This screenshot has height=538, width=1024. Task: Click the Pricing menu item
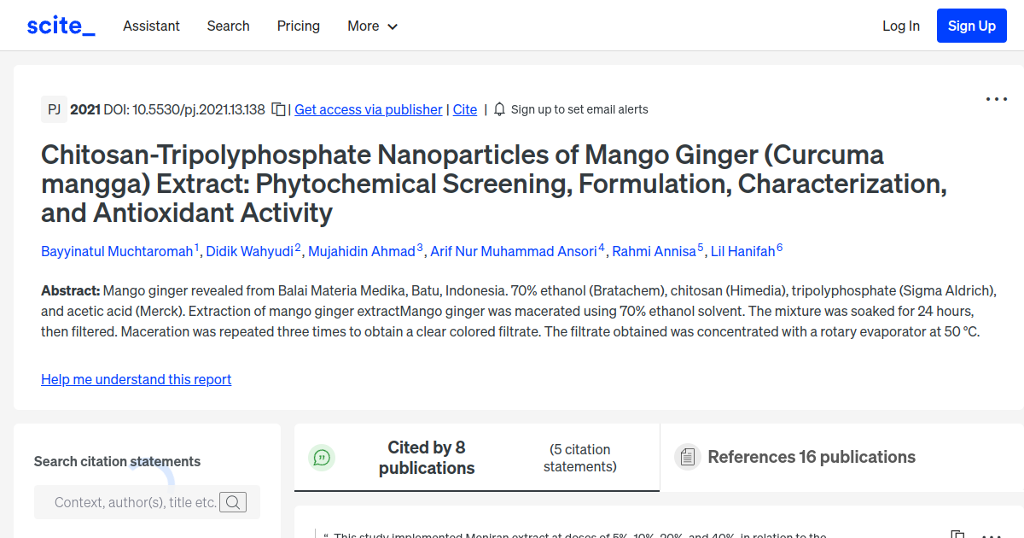pyautogui.click(x=298, y=26)
